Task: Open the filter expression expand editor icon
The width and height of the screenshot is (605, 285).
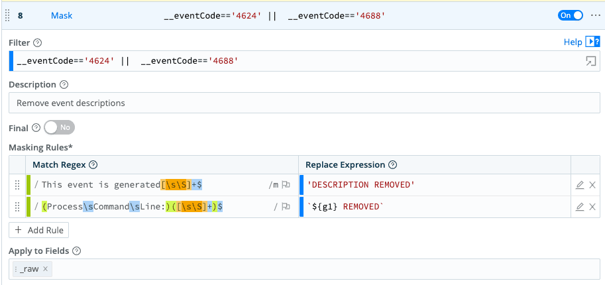Action: pos(590,61)
